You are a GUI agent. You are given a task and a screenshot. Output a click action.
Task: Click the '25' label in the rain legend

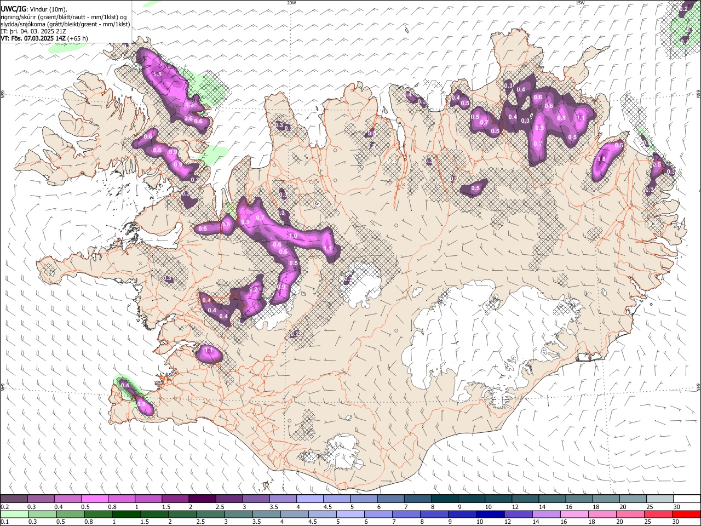point(648,522)
